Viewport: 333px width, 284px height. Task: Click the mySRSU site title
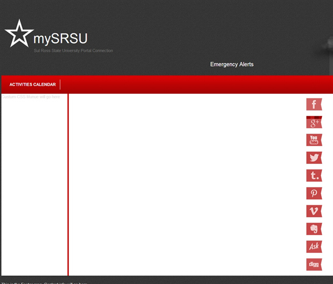60,39
